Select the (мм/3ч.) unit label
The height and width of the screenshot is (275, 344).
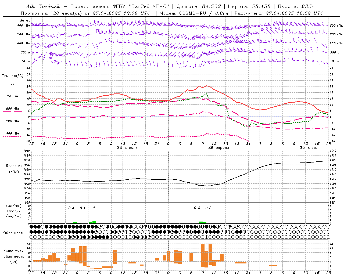[x=14, y=206]
